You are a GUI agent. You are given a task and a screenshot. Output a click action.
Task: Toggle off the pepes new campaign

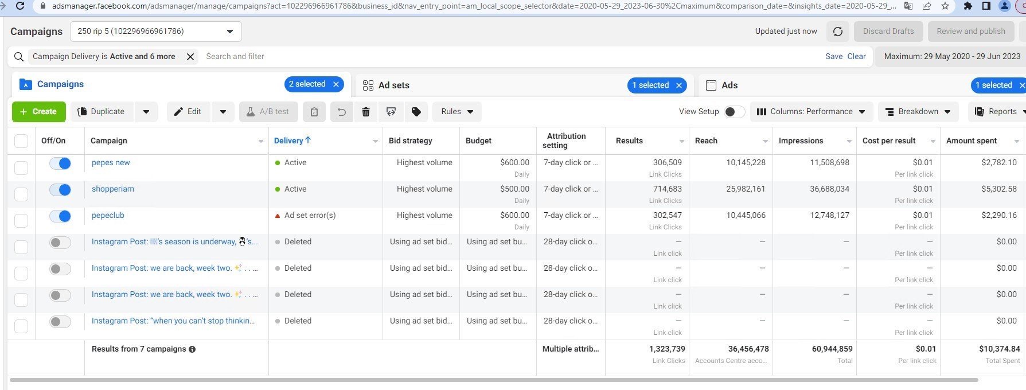[60, 163]
